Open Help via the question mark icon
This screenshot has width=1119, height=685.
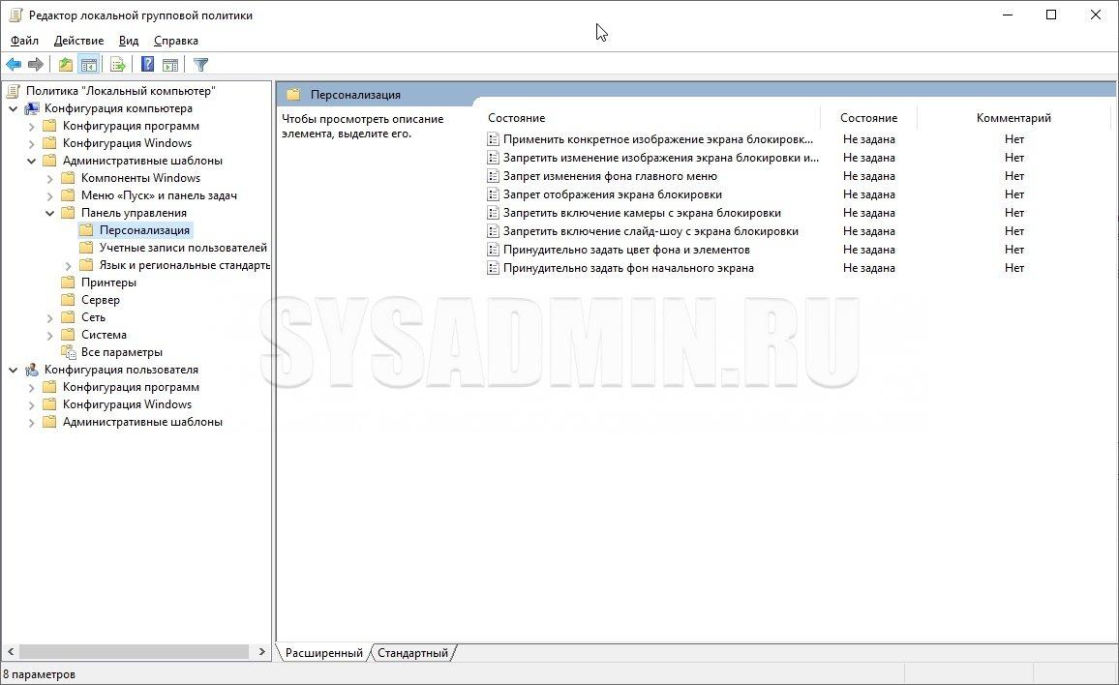(147, 65)
